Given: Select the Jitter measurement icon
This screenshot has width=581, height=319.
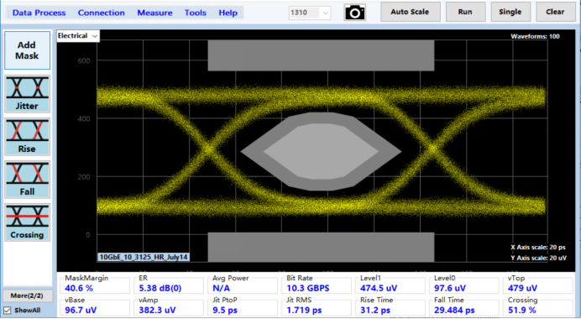Looking at the screenshot, I should 27,94.
